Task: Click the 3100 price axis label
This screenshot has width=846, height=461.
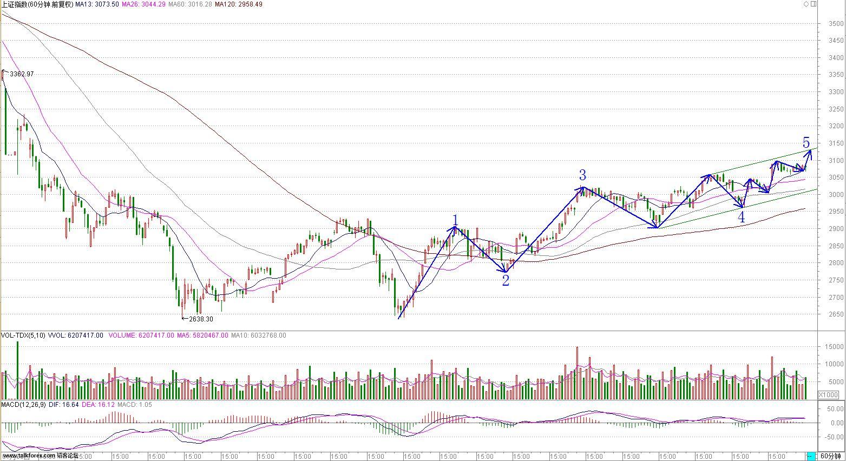Action: pos(836,161)
